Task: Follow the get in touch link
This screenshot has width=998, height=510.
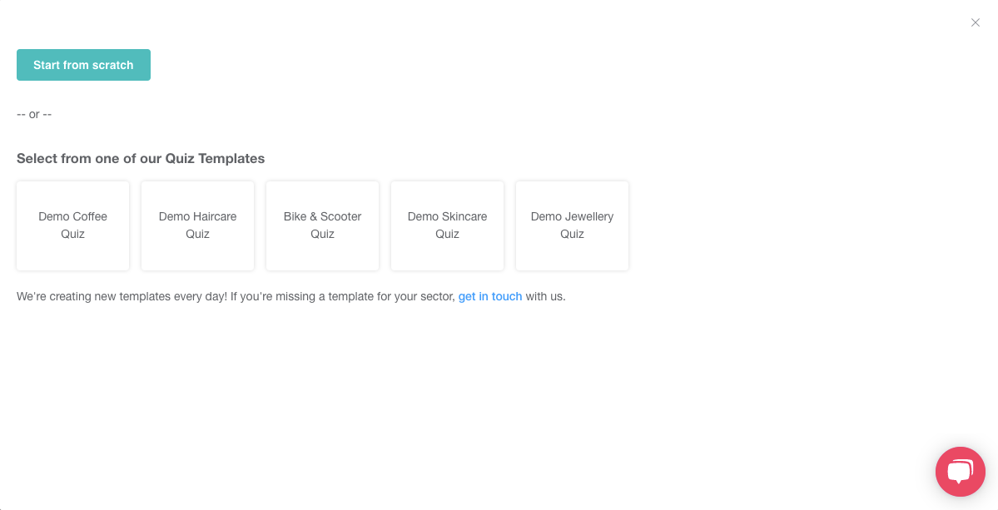Action: point(490,296)
